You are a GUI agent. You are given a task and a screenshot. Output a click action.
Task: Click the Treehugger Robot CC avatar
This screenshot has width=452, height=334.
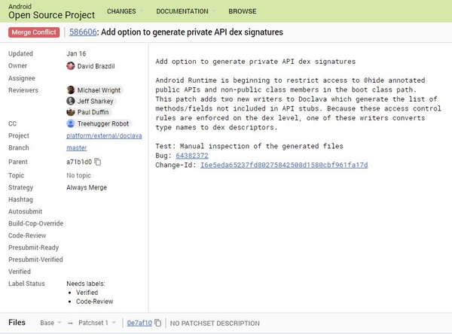point(71,123)
